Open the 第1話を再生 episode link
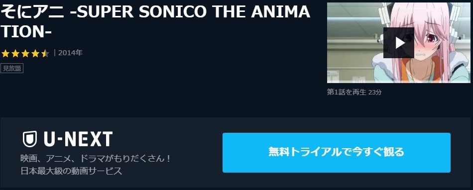 click(347, 92)
